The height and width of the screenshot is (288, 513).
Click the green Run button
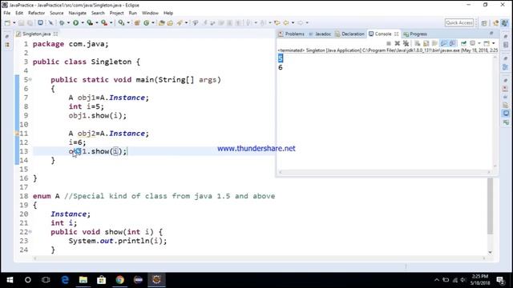[x=75, y=23]
